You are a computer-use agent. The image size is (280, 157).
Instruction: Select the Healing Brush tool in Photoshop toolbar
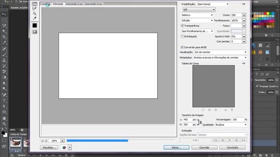(4, 48)
